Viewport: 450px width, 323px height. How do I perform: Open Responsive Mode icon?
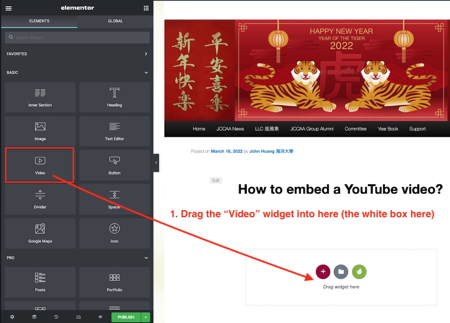click(x=78, y=317)
